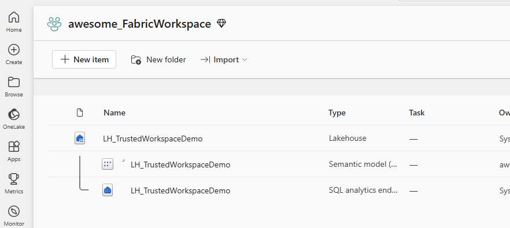Sort by the Name column header

[114, 113]
